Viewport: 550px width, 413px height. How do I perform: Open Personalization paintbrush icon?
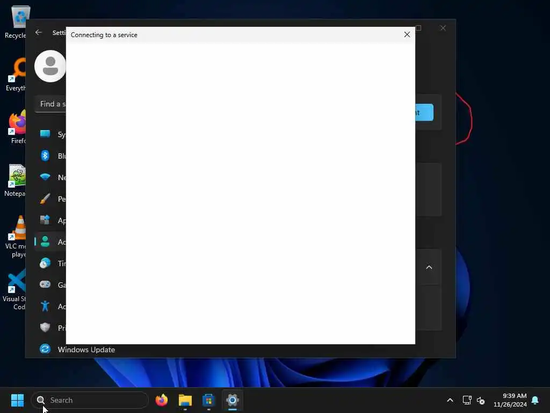point(45,198)
